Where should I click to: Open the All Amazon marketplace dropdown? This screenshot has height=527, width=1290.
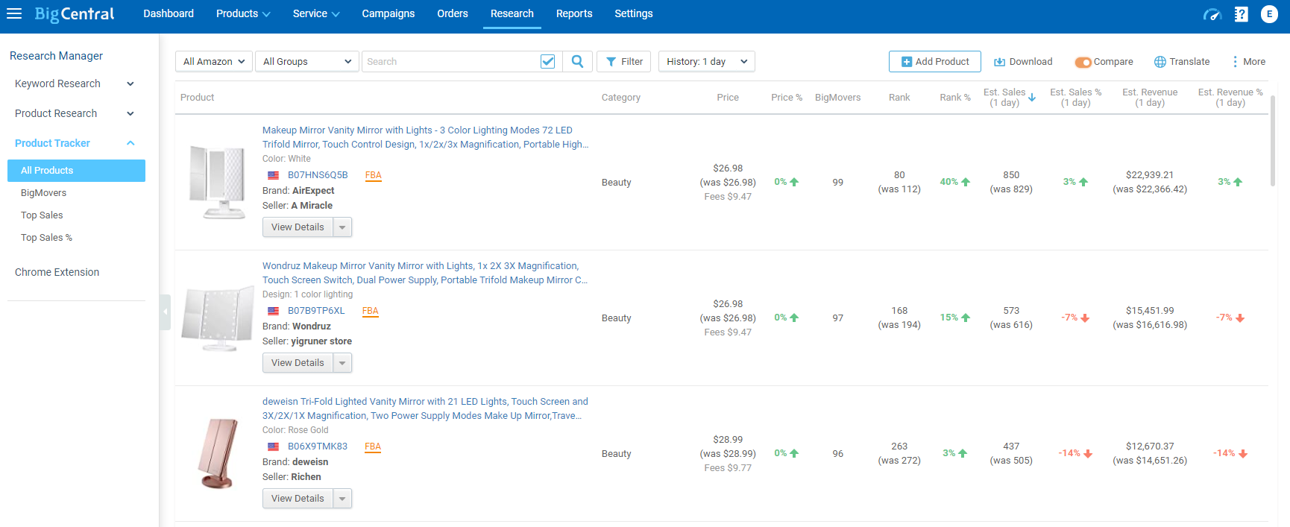214,61
